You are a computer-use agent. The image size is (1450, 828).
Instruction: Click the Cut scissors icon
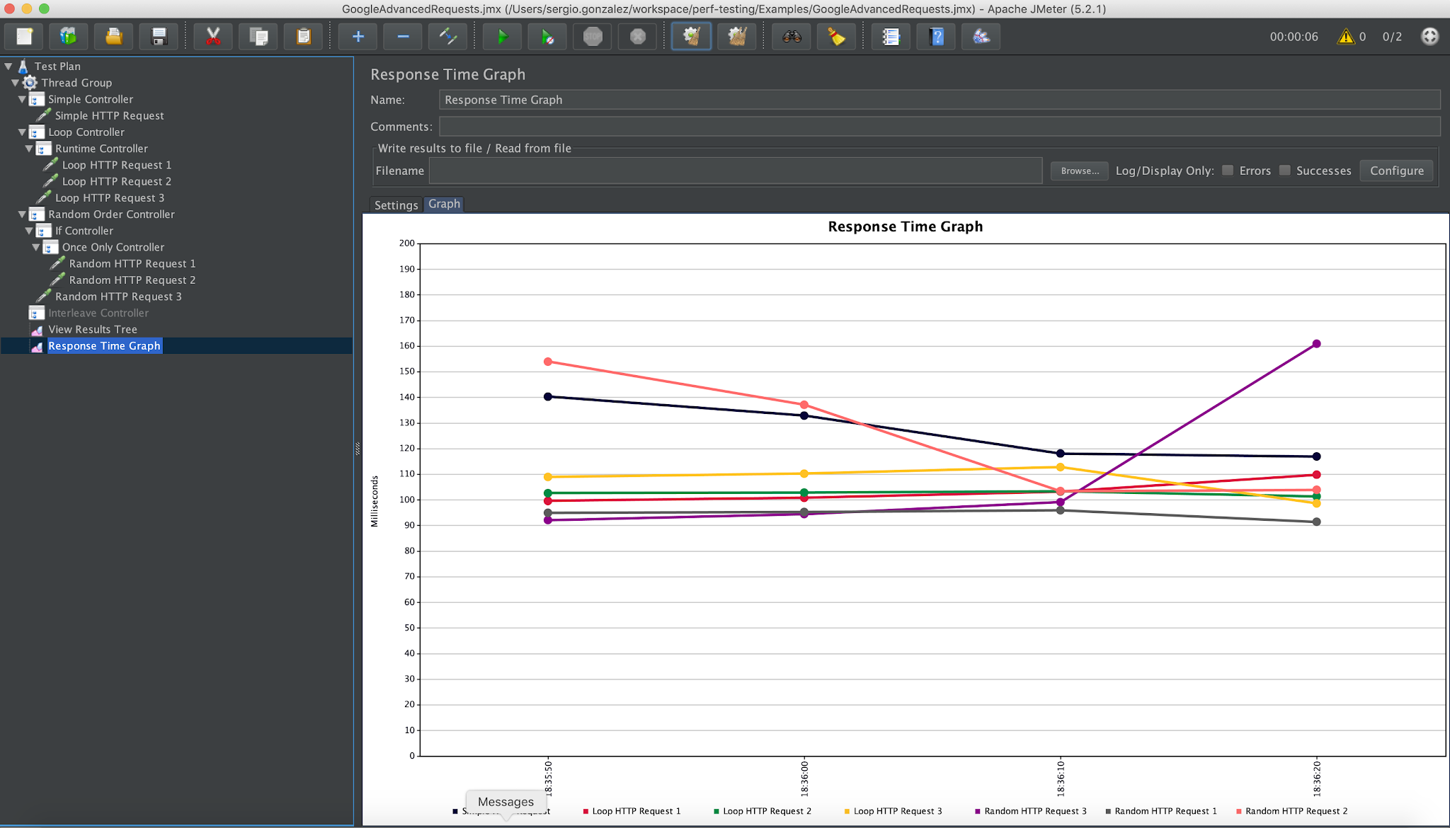click(213, 36)
